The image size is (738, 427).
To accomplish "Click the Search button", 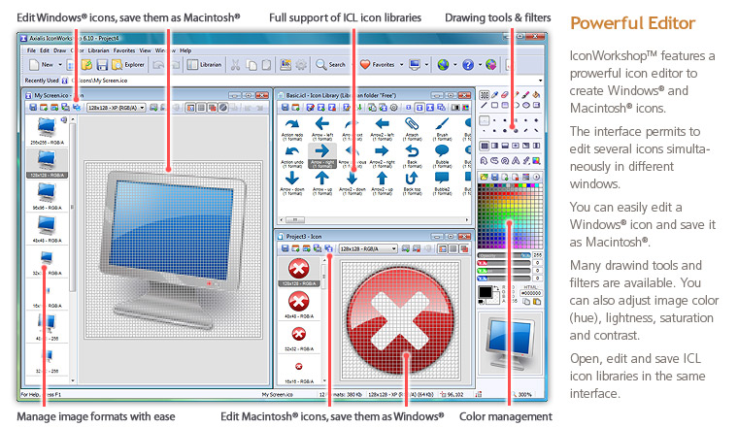I will [331, 65].
